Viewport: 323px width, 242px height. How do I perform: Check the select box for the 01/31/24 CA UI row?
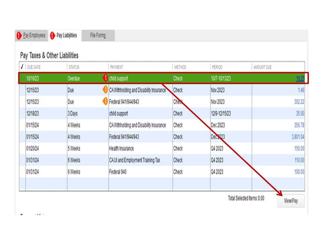point(23,160)
